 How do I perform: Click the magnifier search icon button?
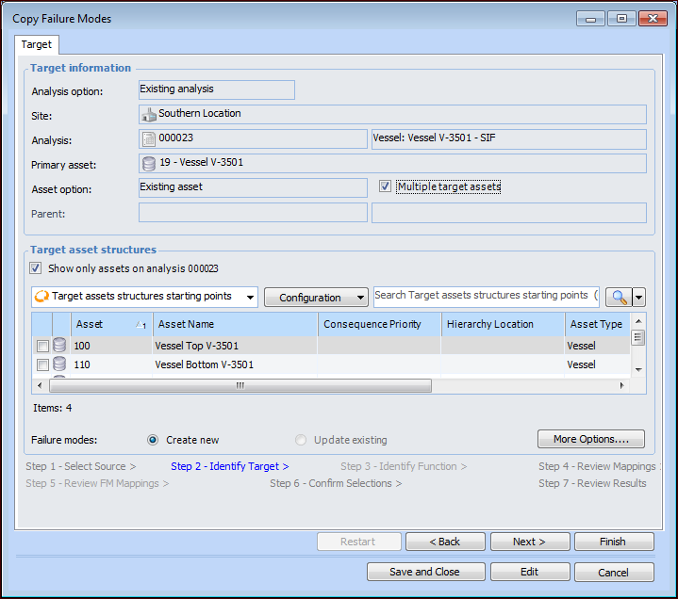click(618, 297)
